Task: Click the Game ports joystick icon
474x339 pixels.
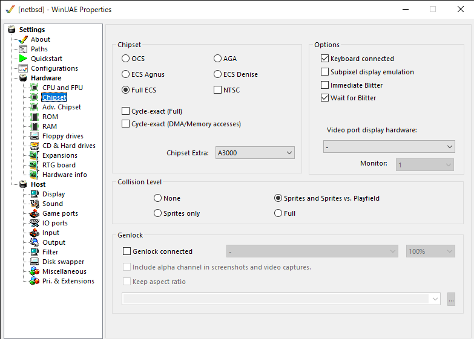Action: point(35,213)
